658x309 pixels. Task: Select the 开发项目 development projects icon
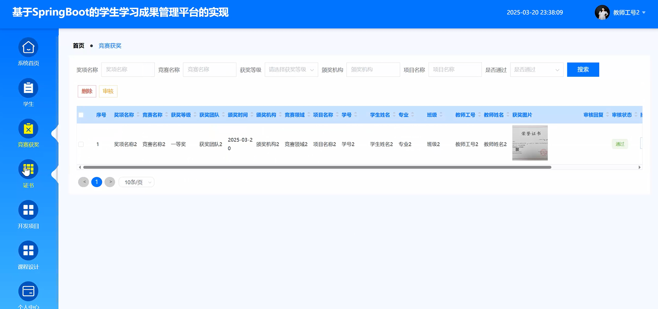coord(28,210)
